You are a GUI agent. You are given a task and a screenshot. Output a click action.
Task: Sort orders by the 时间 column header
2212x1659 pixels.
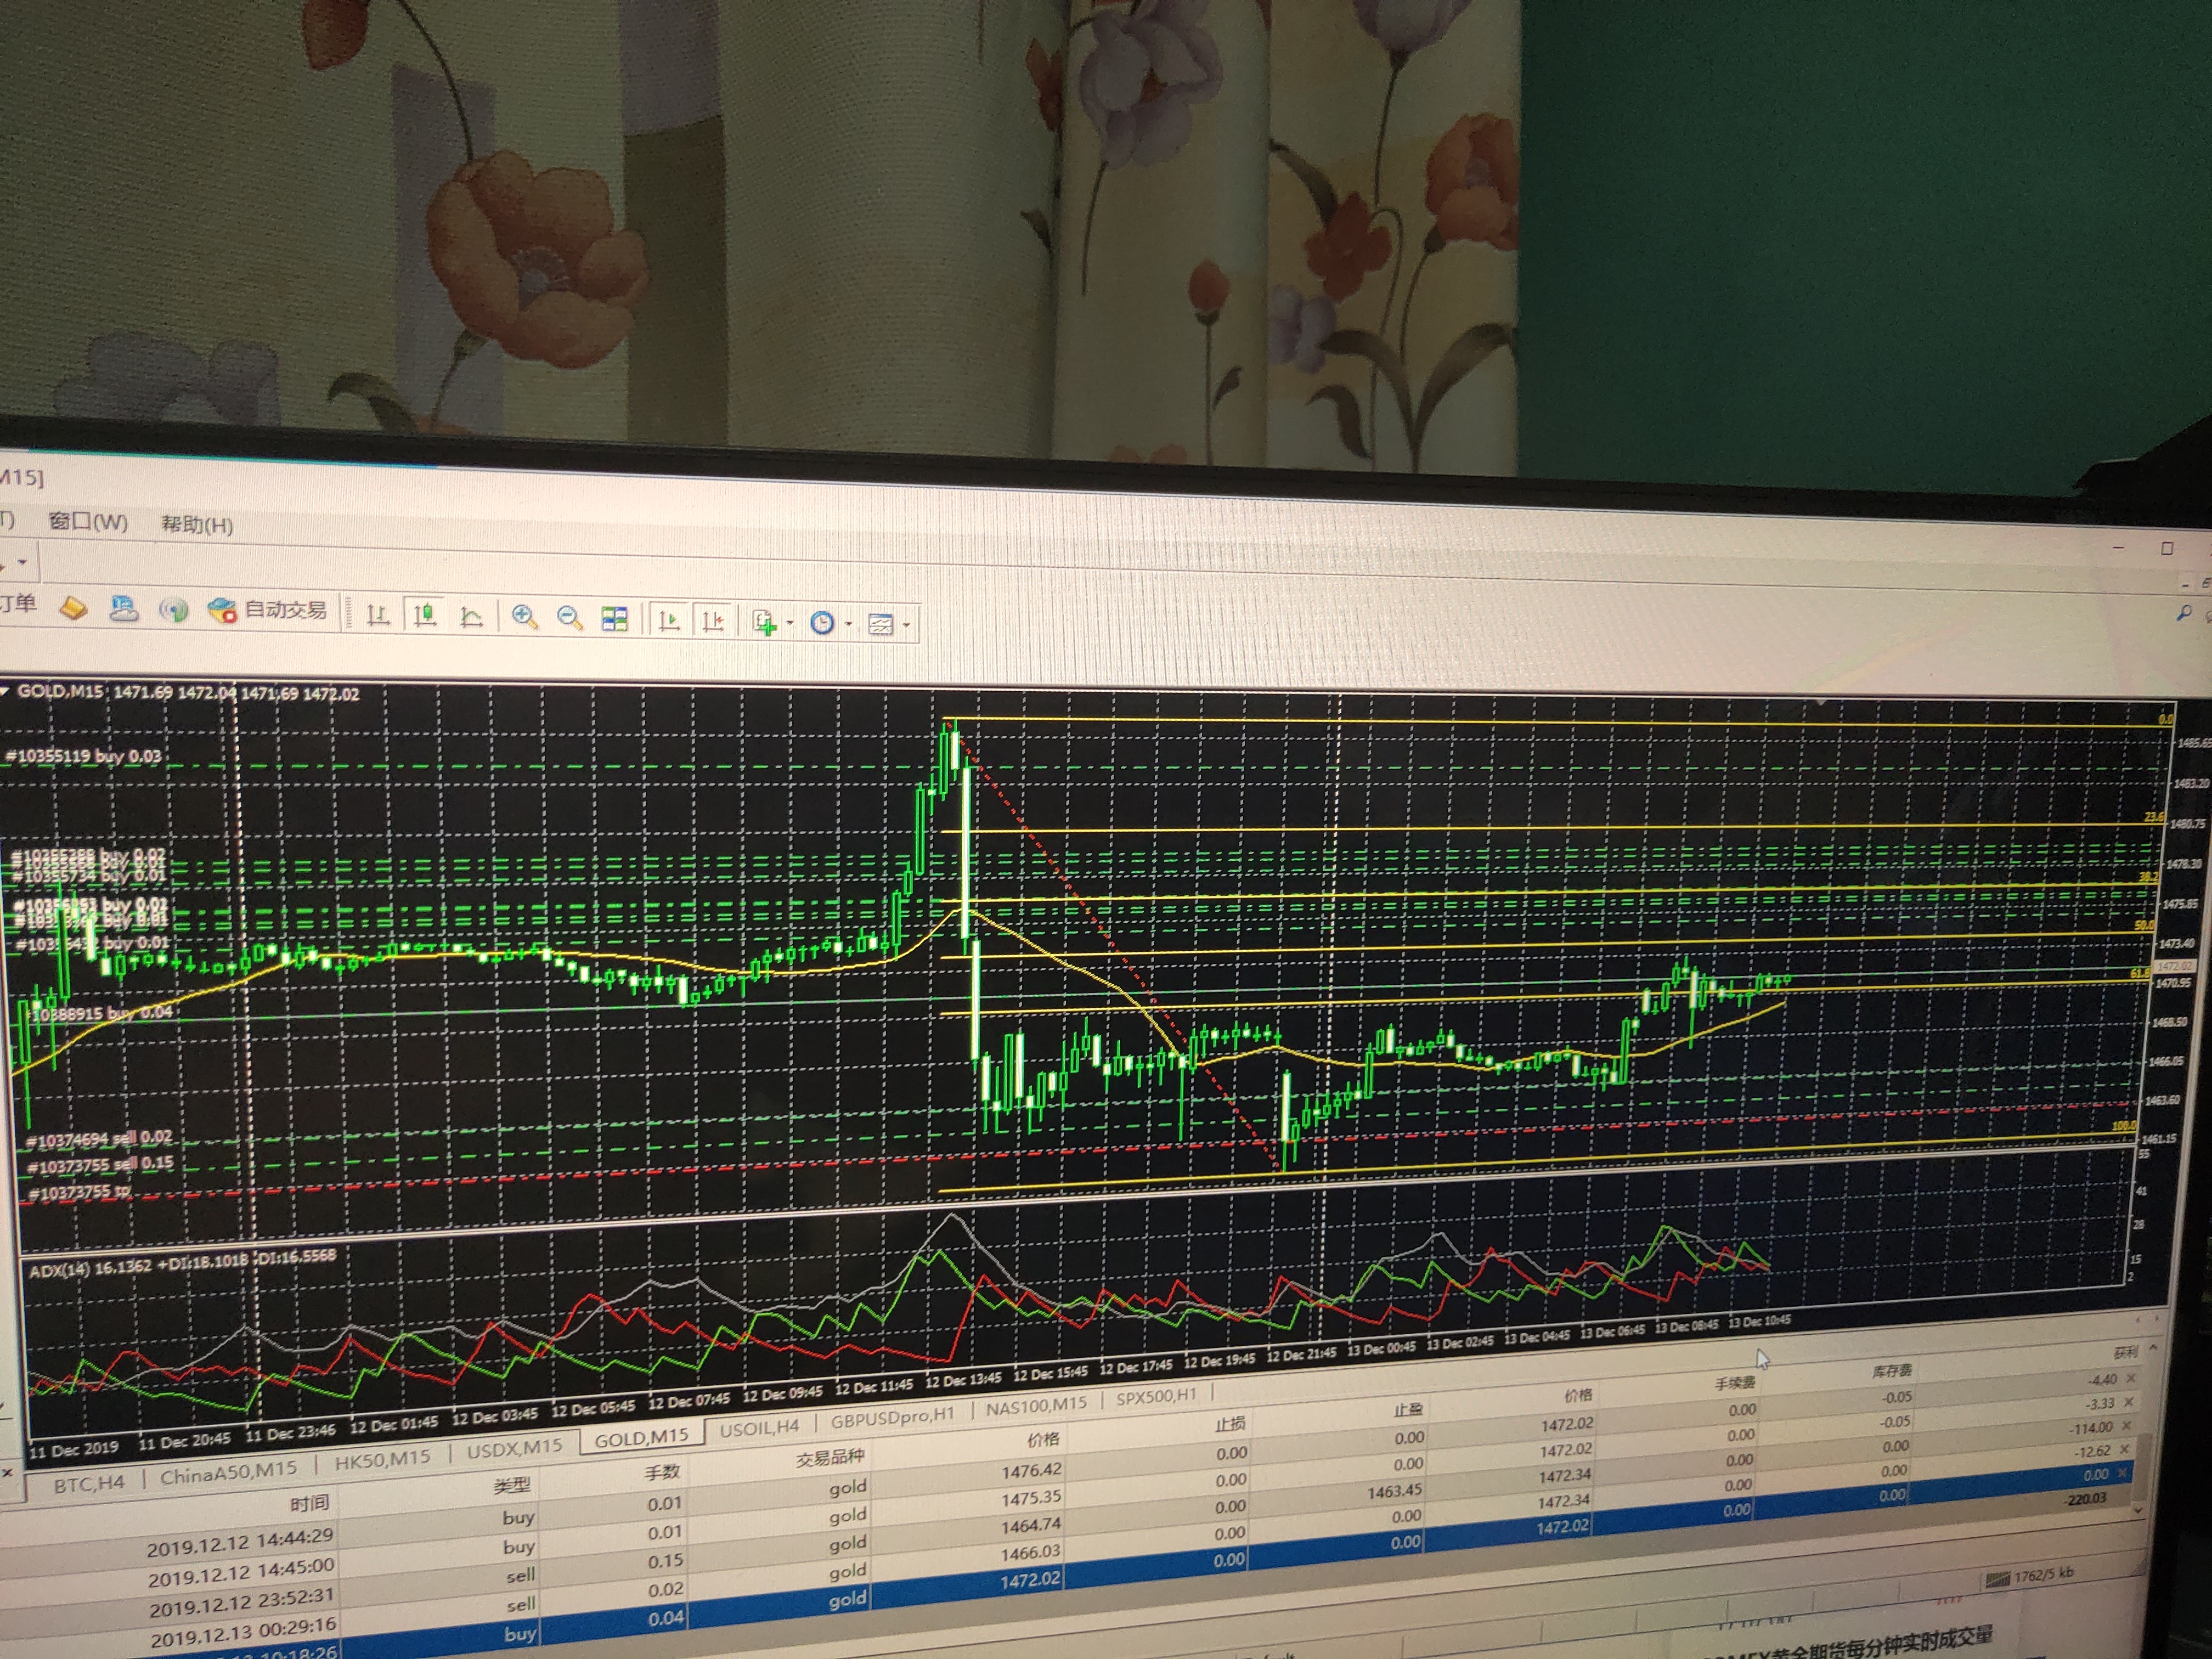(310, 1503)
